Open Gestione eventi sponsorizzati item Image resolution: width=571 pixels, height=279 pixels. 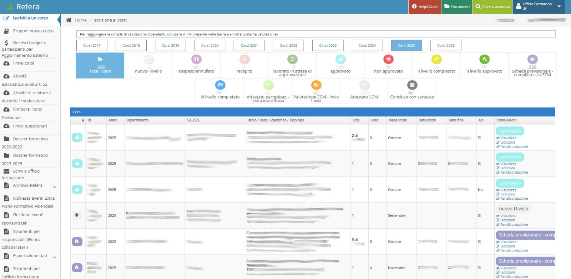(x=30, y=219)
